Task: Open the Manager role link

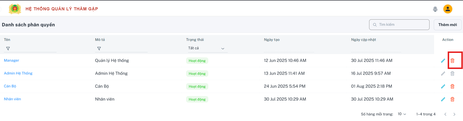Action: pos(12,61)
